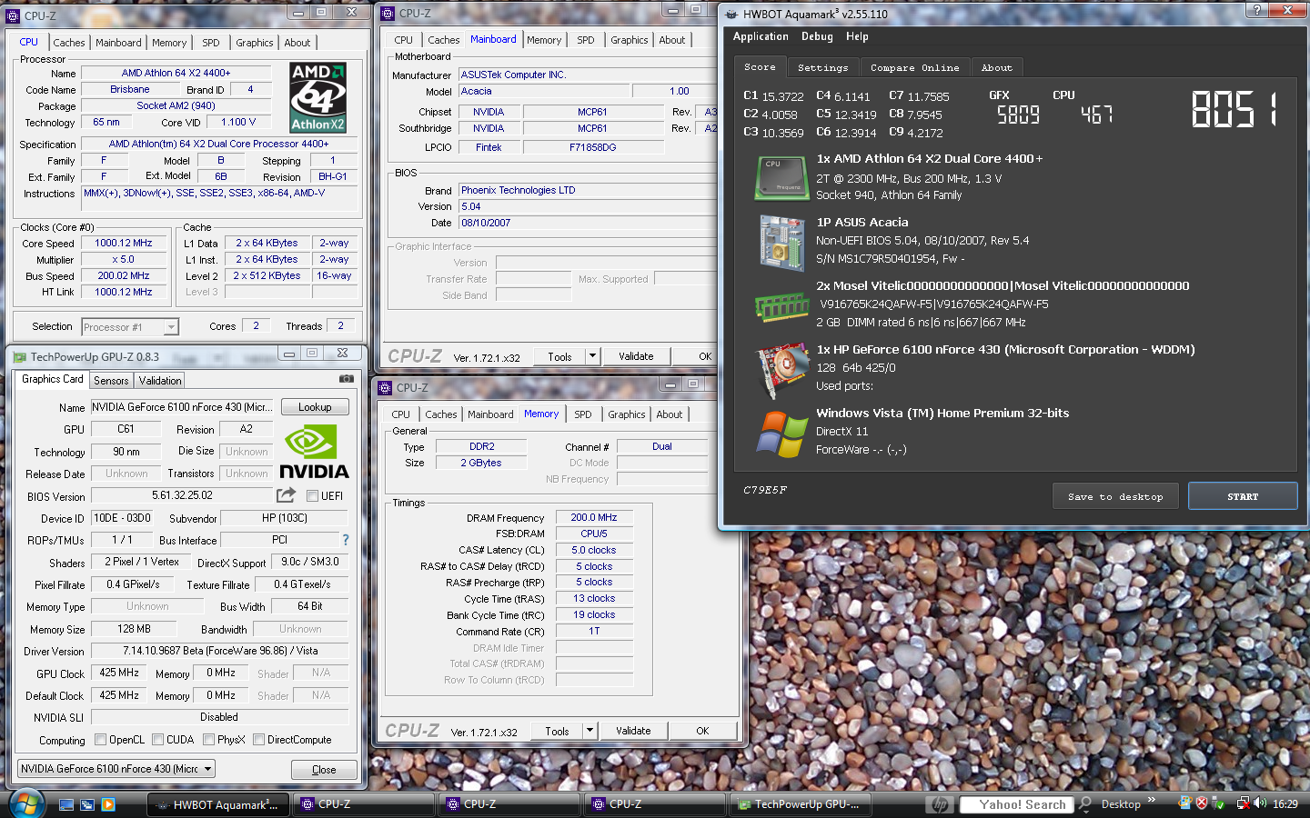Click the red security shield tray icon

click(1202, 803)
